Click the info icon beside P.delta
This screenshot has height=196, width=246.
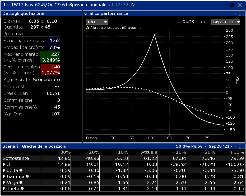tap(21, 170)
